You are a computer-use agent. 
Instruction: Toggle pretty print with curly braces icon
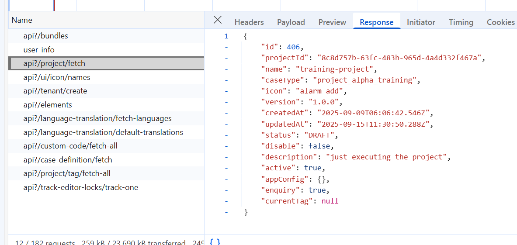coord(215,242)
